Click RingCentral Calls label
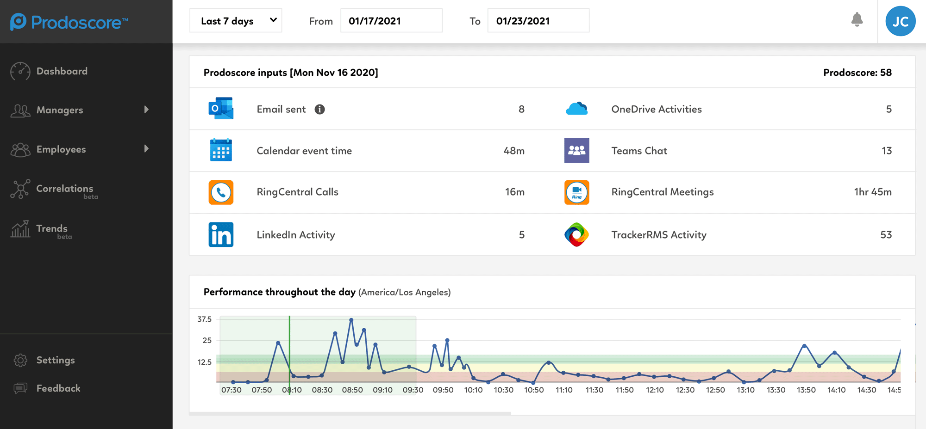Viewport: 926px width, 429px height. (x=297, y=192)
